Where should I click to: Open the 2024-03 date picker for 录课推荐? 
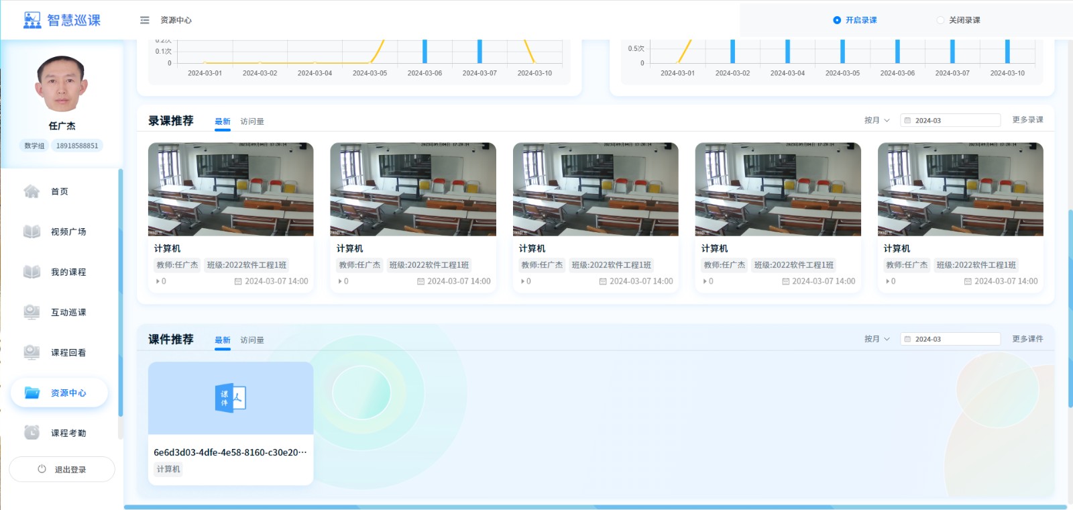pos(950,120)
